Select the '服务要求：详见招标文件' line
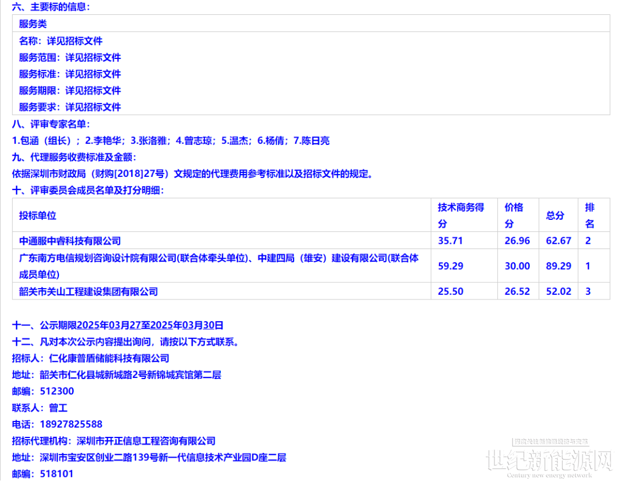The image size is (618, 481). tap(70, 107)
